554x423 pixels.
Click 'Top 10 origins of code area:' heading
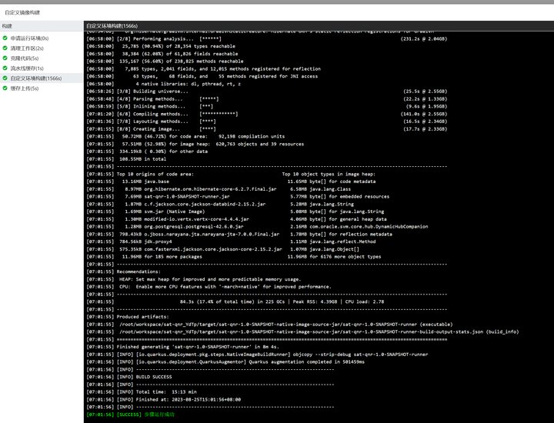pyautogui.click(x=155, y=174)
